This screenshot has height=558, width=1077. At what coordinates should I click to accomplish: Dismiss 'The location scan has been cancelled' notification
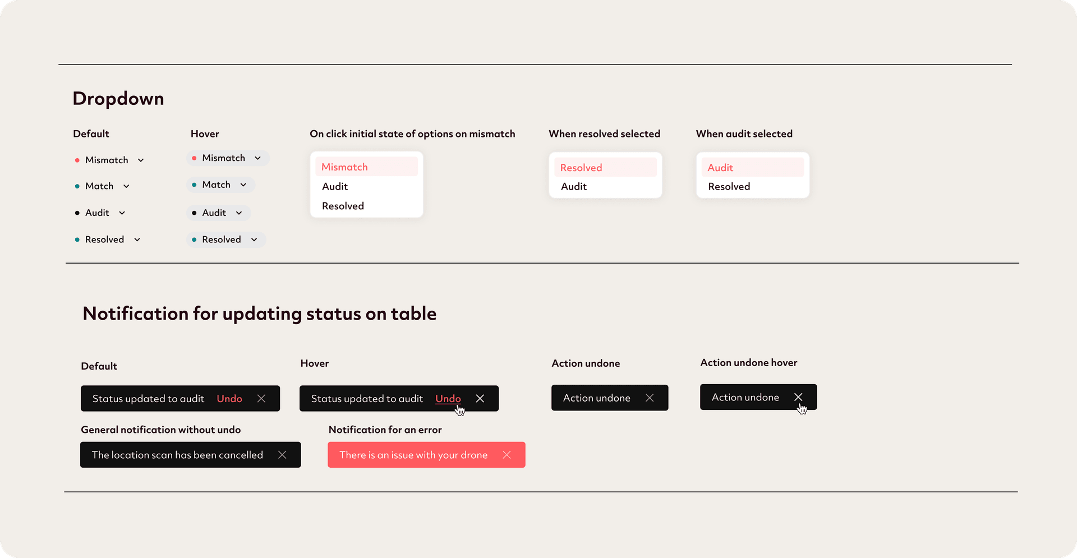282,455
